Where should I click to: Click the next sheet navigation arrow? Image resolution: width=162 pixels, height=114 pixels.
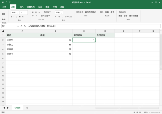[8, 108]
